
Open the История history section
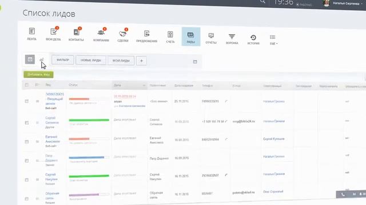[x=253, y=39]
